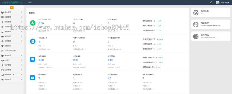Click the orange home icon button

[x=12, y=8]
